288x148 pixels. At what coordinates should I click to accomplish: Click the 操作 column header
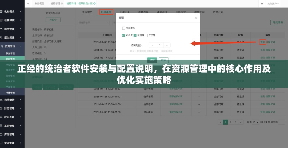coord(268,35)
